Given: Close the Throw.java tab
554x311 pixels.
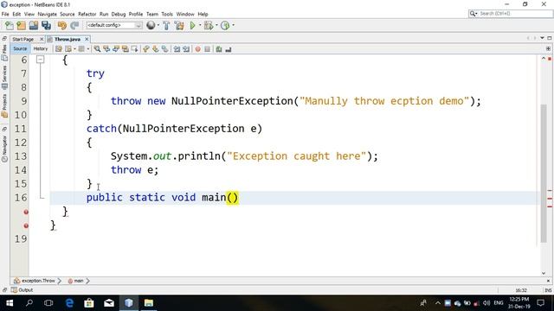Looking at the screenshot, I should pyautogui.click(x=87, y=39).
